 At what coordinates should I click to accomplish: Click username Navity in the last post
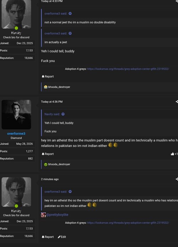(x=16, y=211)
